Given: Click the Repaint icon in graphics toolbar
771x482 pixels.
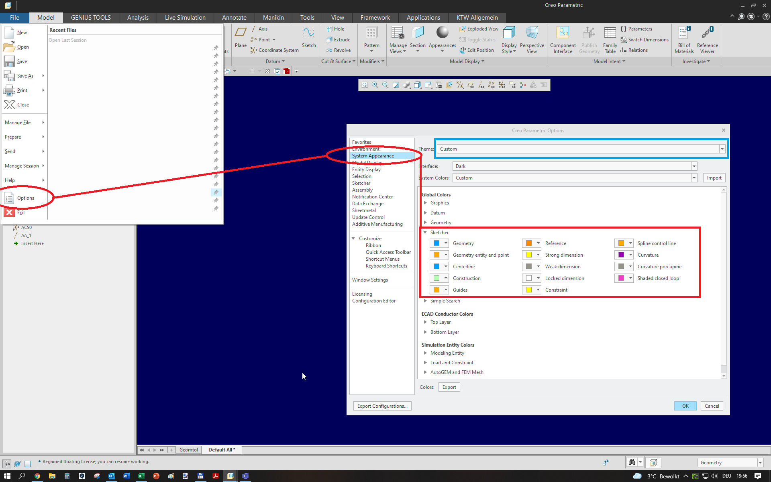Looking at the screenshot, I should click(396, 85).
